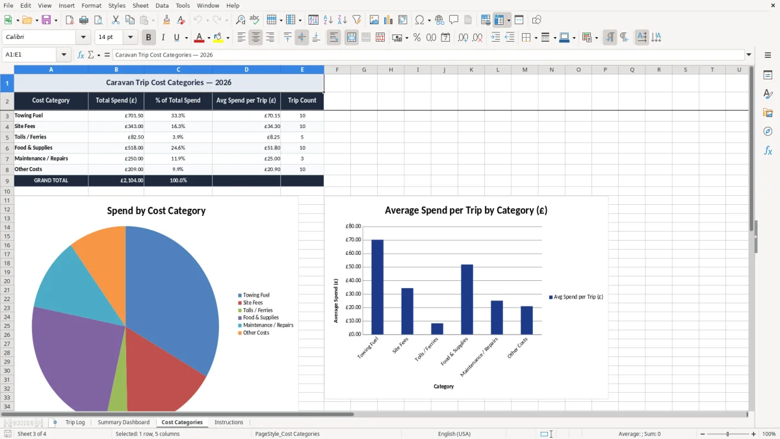The height and width of the screenshot is (439, 780).
Task: Toggle Align Right
Action: click(270, 38)
